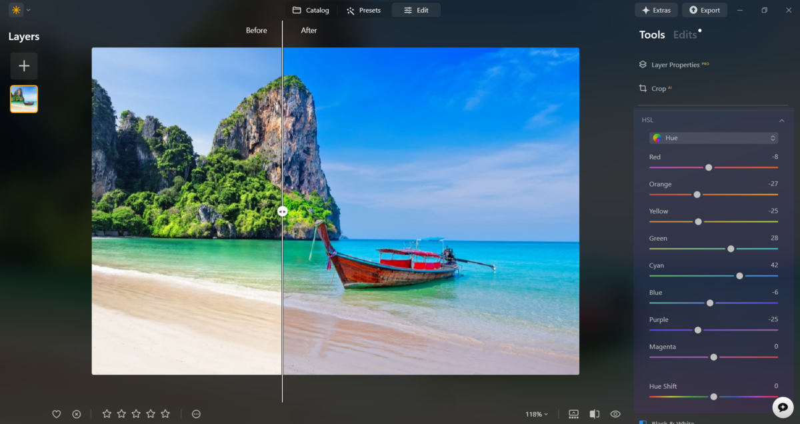800x424 pixels.
Task: Mark photo as favorite with heart
Action: point(57,414)
